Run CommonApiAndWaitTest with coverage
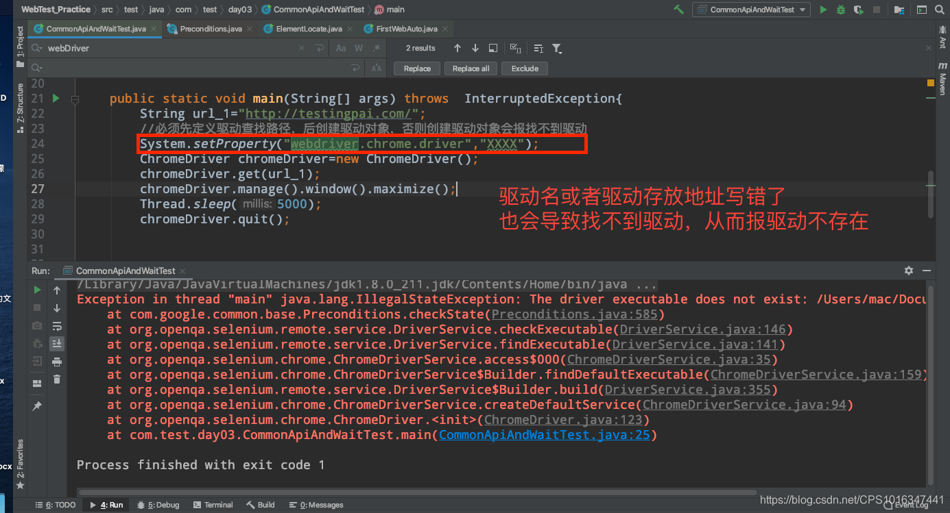 click(859, 10)
